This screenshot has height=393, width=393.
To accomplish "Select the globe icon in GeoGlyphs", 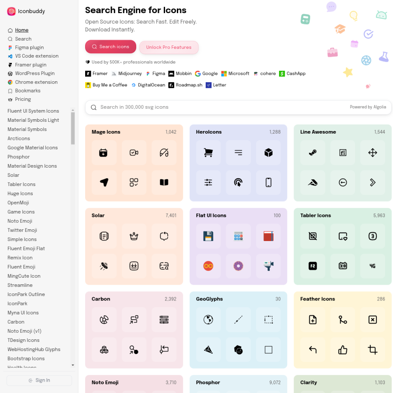I will coord(208,320).
